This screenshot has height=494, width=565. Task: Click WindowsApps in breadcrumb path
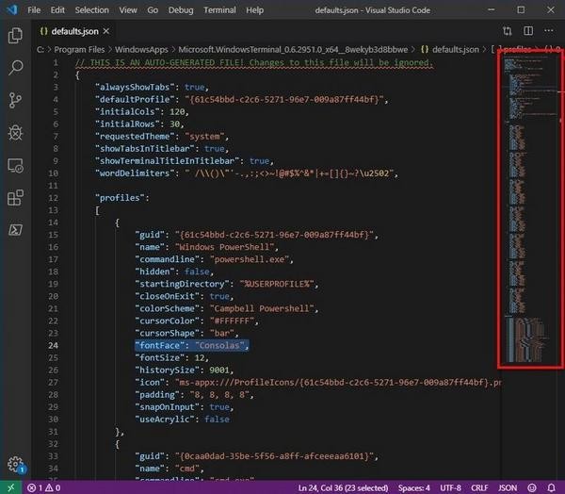pos(141,49)
